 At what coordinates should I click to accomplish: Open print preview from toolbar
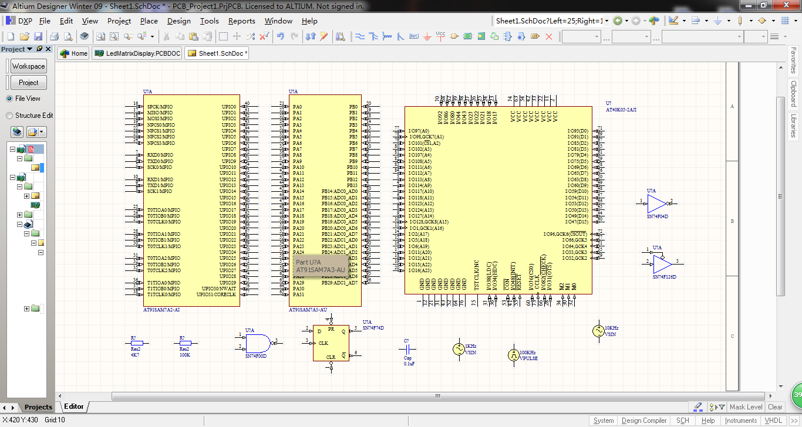(x=68, y=36)
